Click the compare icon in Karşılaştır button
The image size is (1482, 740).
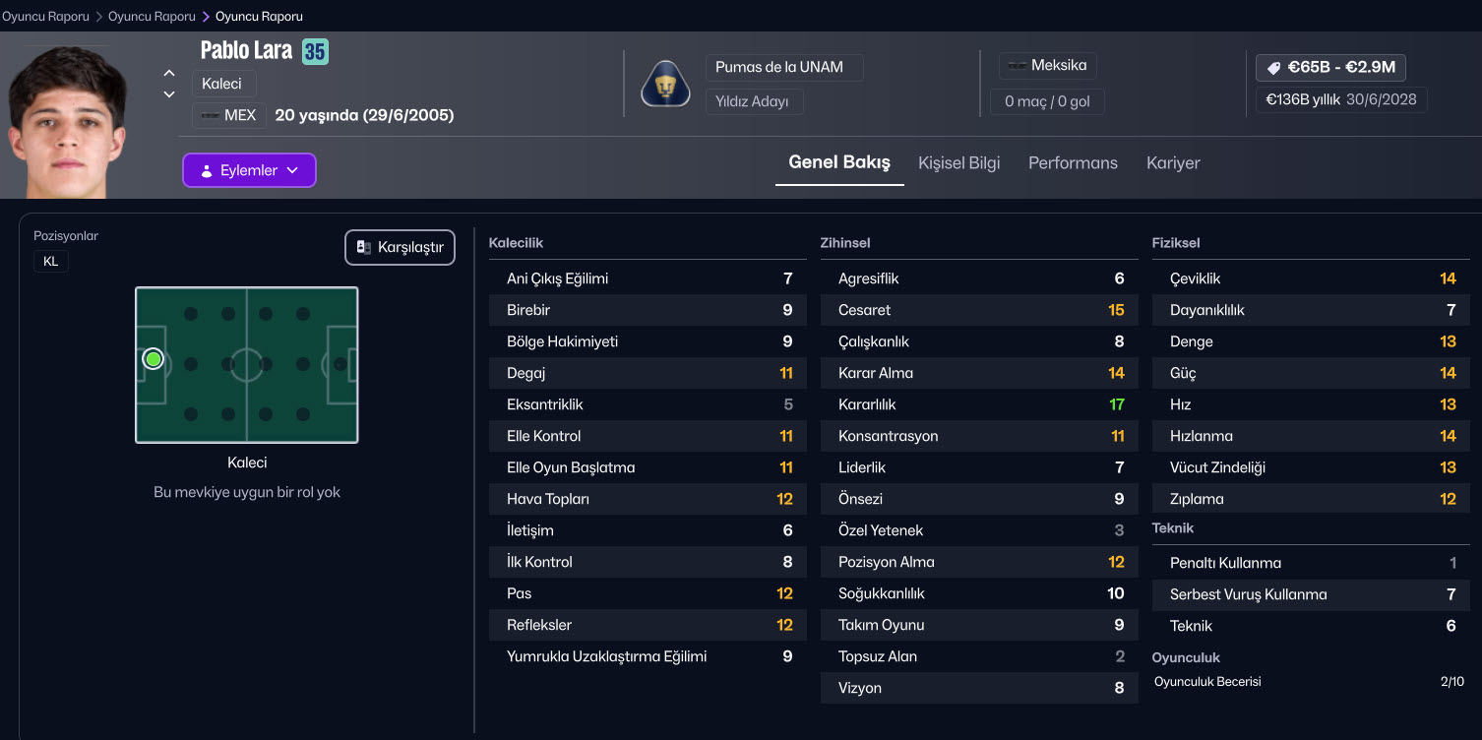363,248
